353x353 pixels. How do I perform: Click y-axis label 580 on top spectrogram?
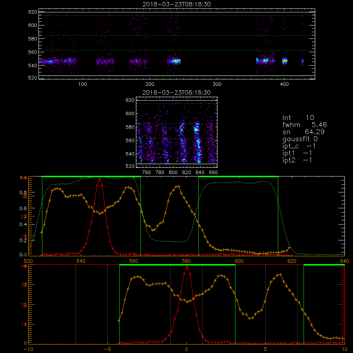pos(32,39)
